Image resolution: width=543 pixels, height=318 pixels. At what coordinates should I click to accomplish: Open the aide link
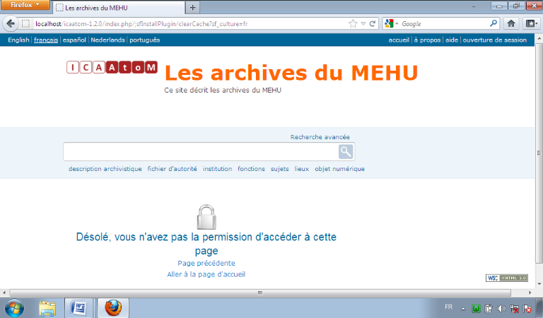click(x=452, y=40)
